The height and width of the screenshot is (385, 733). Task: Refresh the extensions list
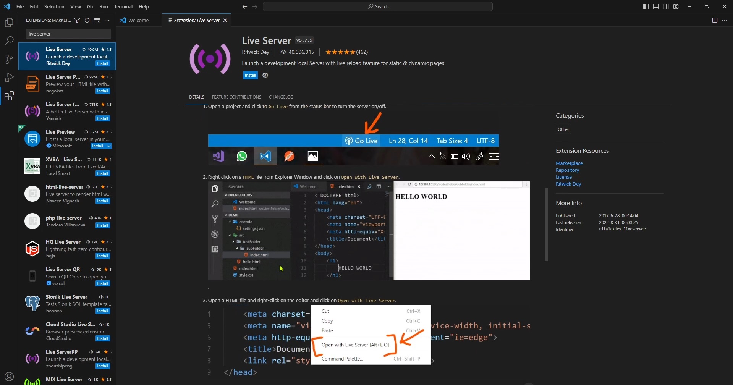[87, 20]
